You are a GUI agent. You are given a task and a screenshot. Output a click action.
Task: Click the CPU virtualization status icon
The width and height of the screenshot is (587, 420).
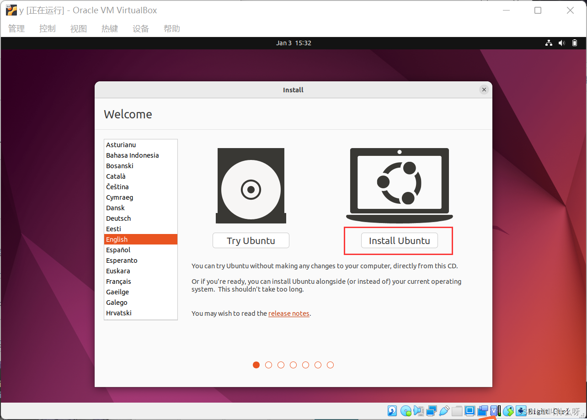(x=496, y=411)
